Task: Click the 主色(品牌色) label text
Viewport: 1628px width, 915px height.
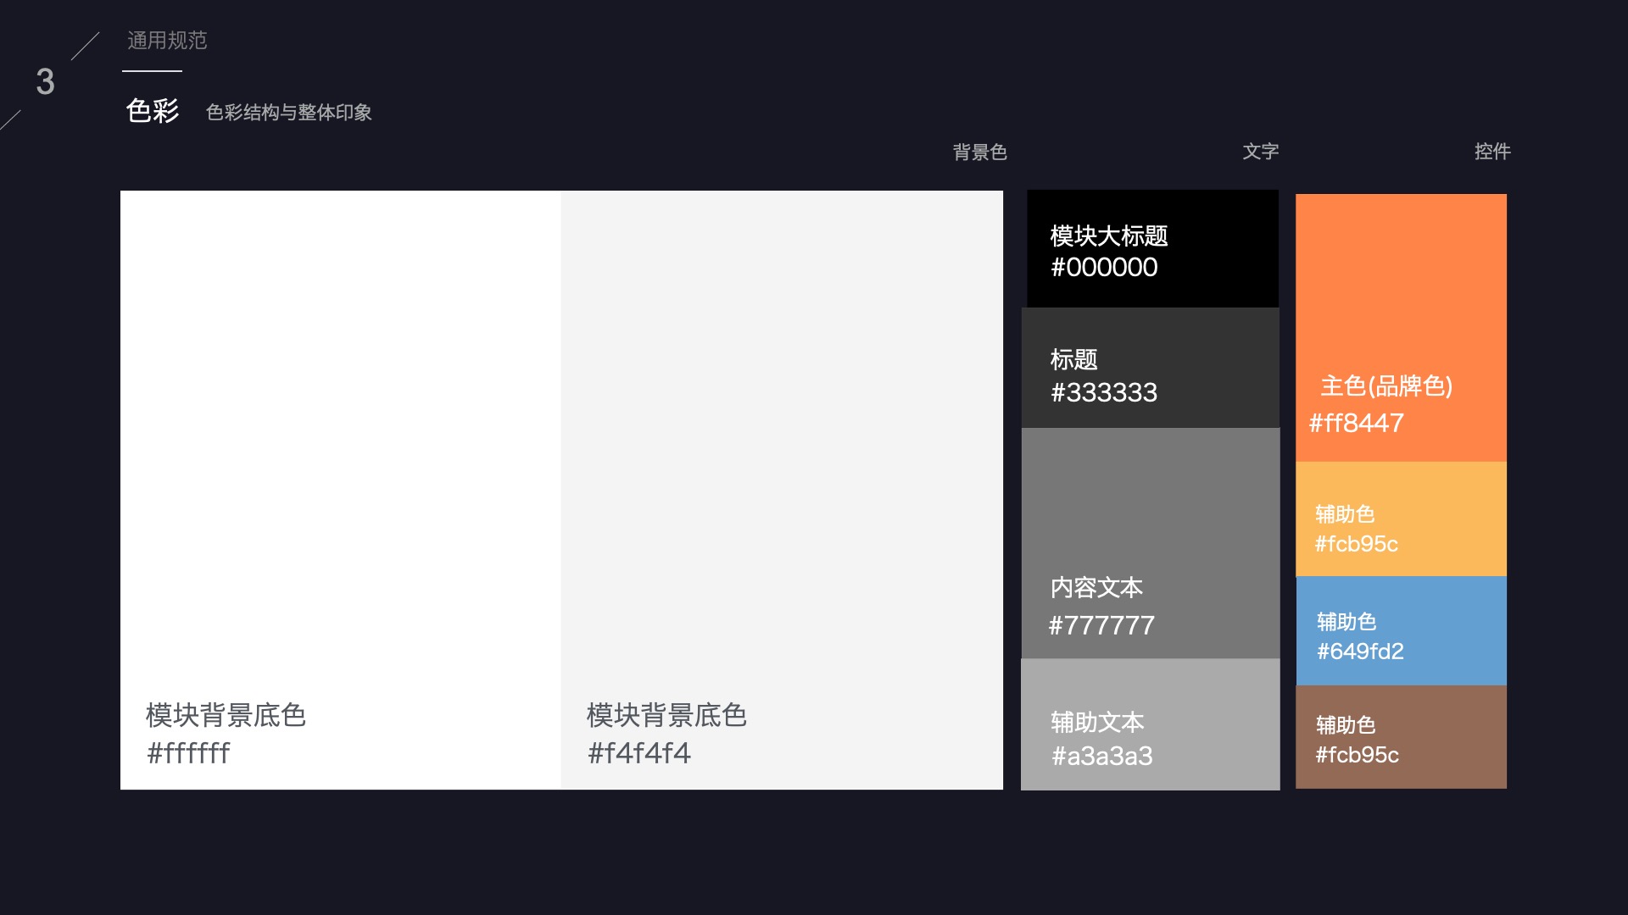Action: 1385,386
